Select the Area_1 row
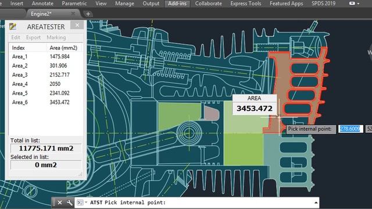This screenshot has height=209, width=372. pyautogui.click(x=46, y=57)
